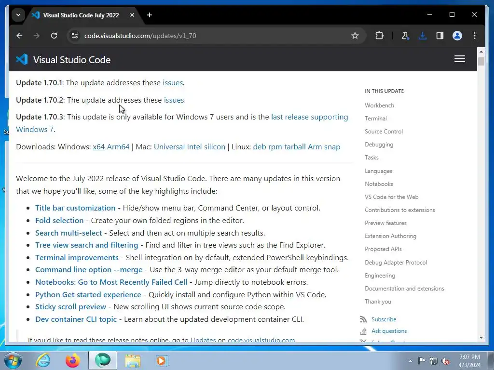Open the tab search dropdown arrow
This screenshot has height=370, width=494.
pyautogui.click(x=18, y=15)
